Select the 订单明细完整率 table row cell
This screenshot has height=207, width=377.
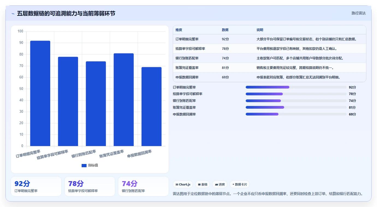click(197, 39)
